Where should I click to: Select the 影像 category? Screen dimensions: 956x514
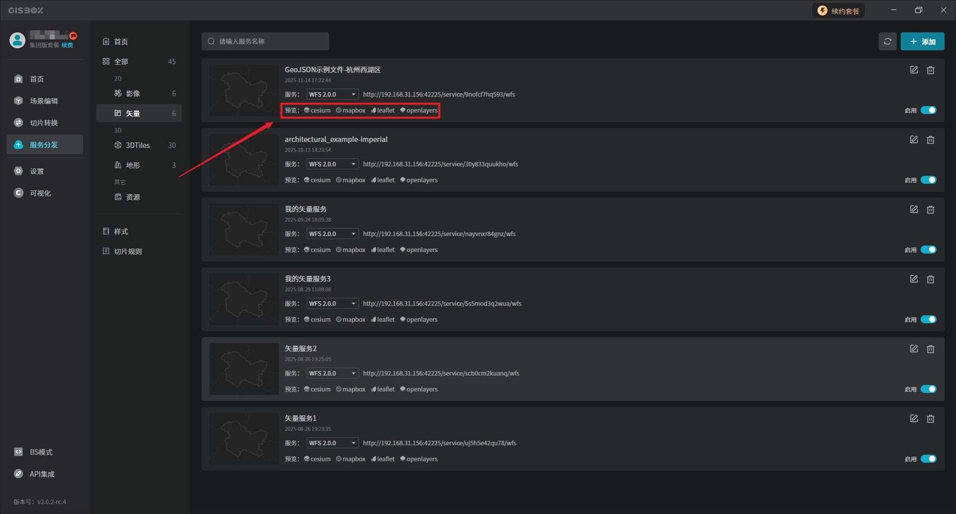133,94
